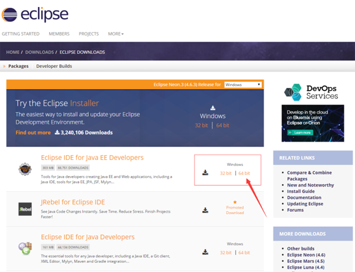
Task: Download 64 bit Eclipse Installer
Action: (x=222, y=125)
